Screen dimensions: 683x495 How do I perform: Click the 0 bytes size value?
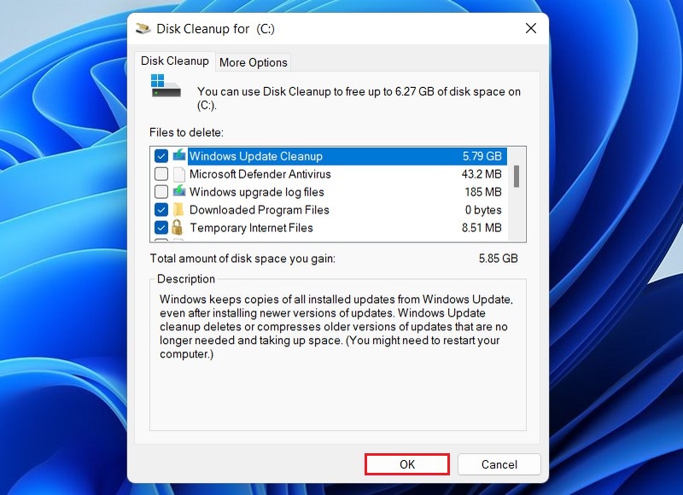pyautogui.click(x=483, y=210)
